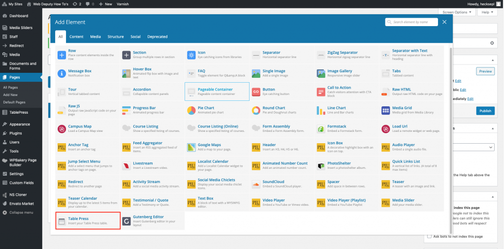Open the Media Sliders sidebar item
This screenshot has height=249, width=504.
coord(21,28)
